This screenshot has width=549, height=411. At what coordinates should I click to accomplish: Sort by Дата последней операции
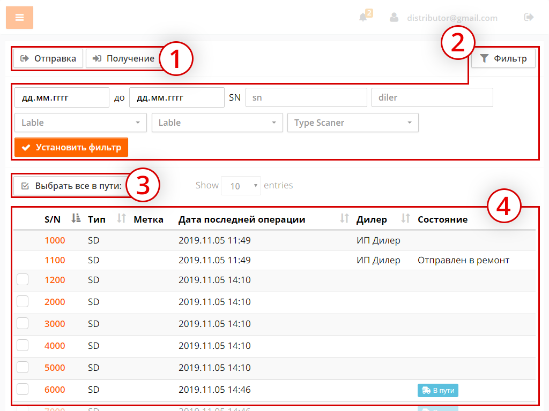tap(345, 218)
